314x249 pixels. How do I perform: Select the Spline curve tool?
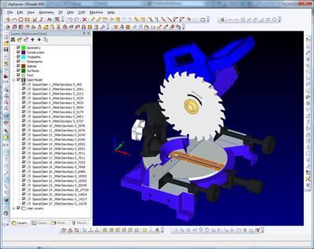[x=42, y=20]
